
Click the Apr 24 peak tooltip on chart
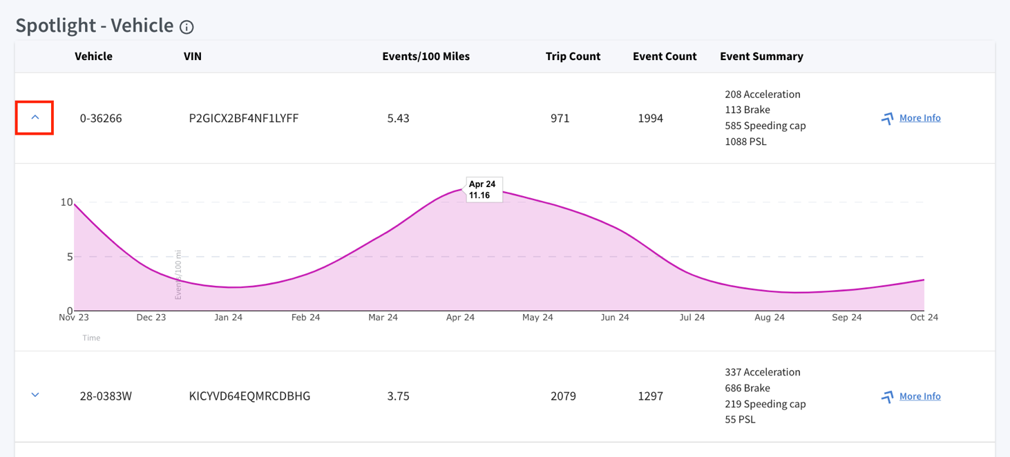484,190
